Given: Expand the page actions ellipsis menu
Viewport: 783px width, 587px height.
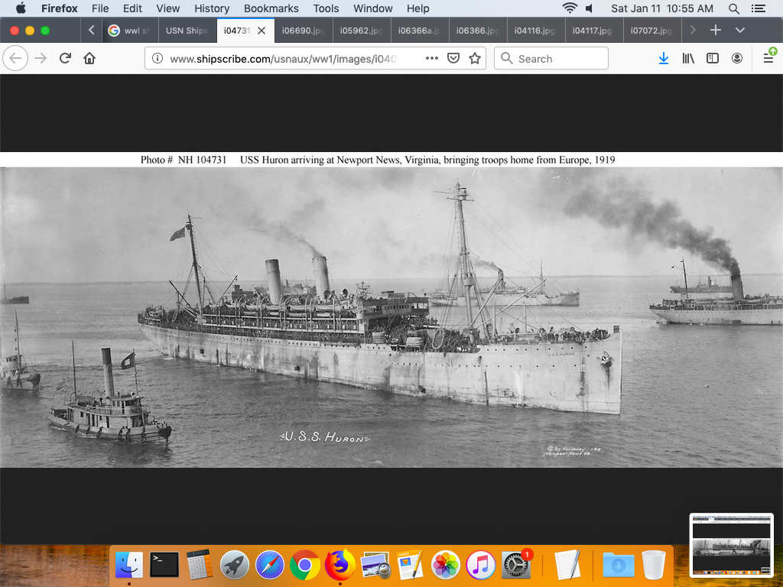Looking at the screenshot, I should pyautogui.click(x=431, y=58).
